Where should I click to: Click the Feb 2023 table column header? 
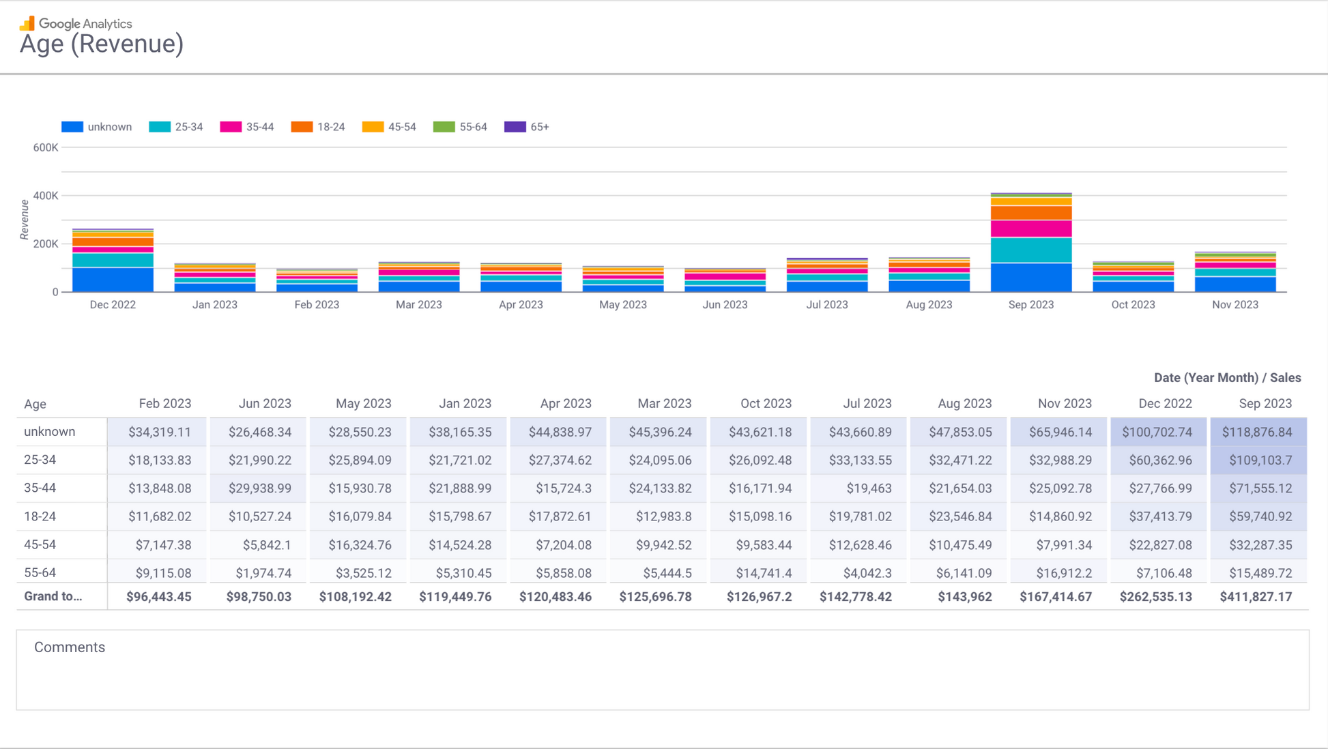point(164,404)
